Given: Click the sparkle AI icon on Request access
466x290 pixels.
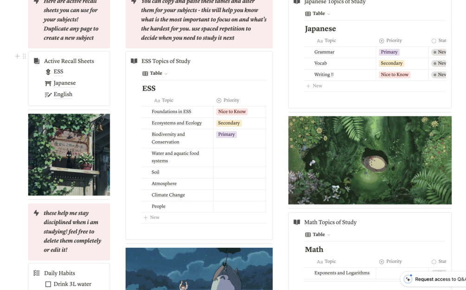Looking at the screenshot, I should (408, 279).
